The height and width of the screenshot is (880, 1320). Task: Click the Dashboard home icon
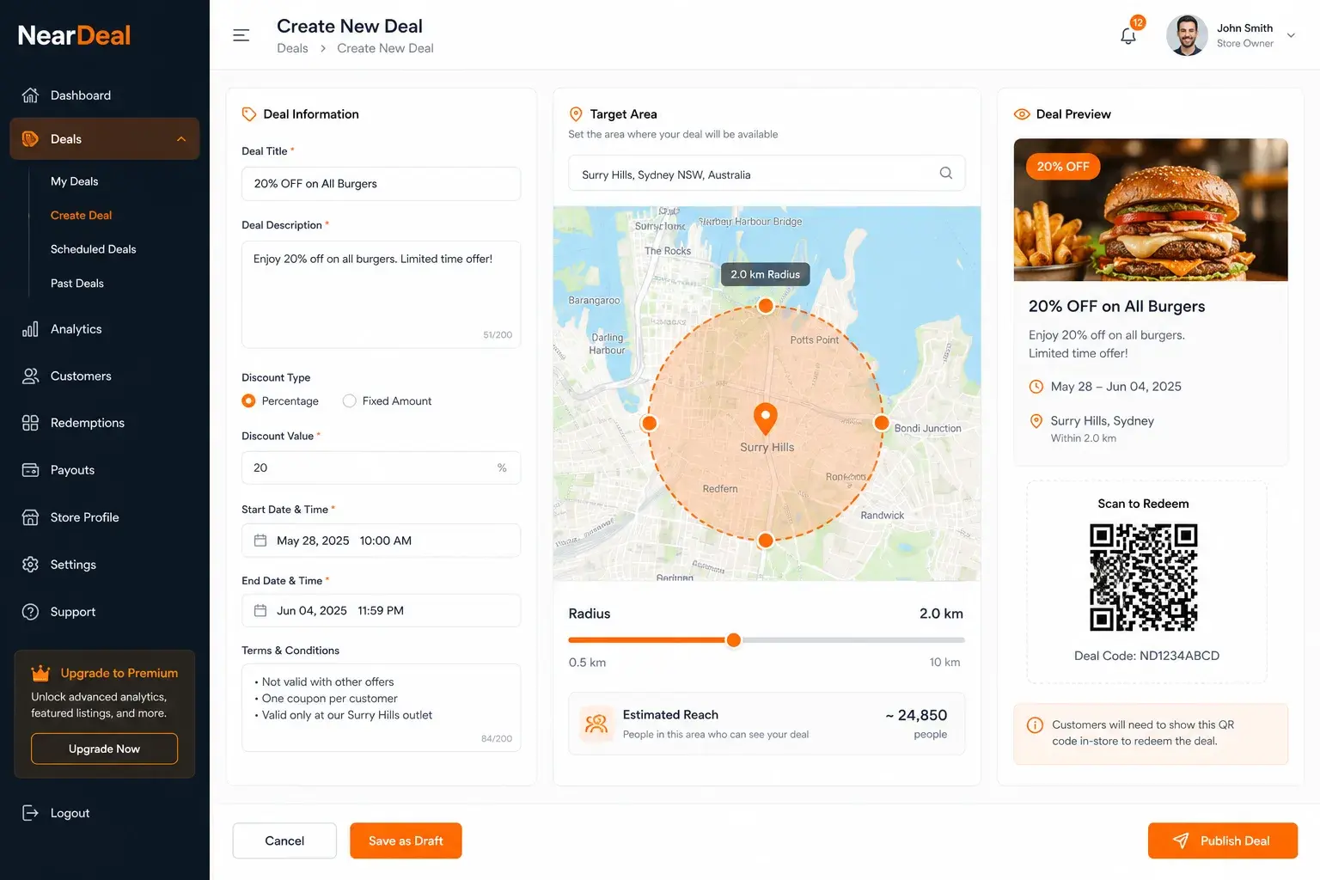(x=30, y=95)
